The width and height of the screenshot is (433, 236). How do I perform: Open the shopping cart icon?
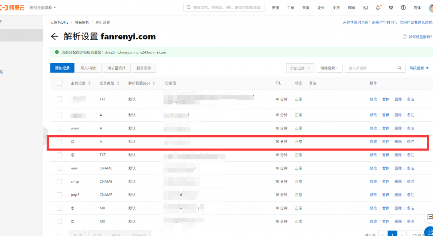(x=391, y=7)
